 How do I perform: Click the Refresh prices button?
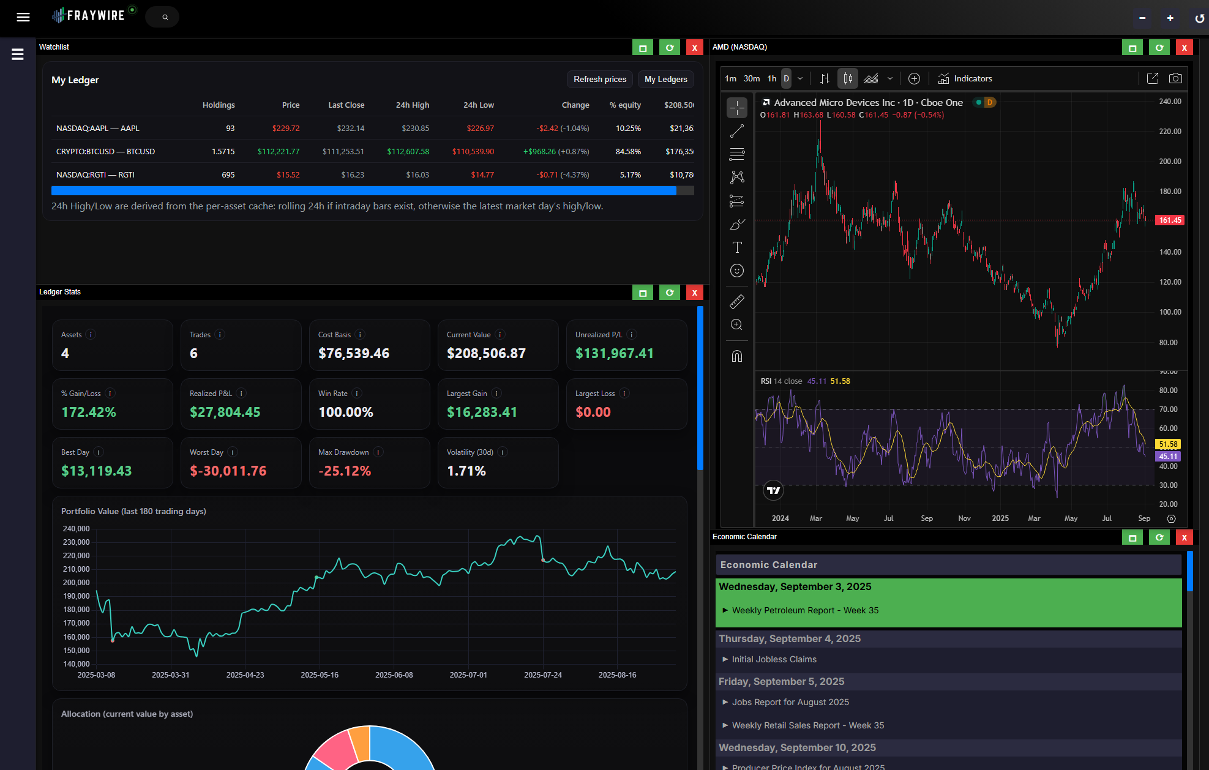click(599, 80)
